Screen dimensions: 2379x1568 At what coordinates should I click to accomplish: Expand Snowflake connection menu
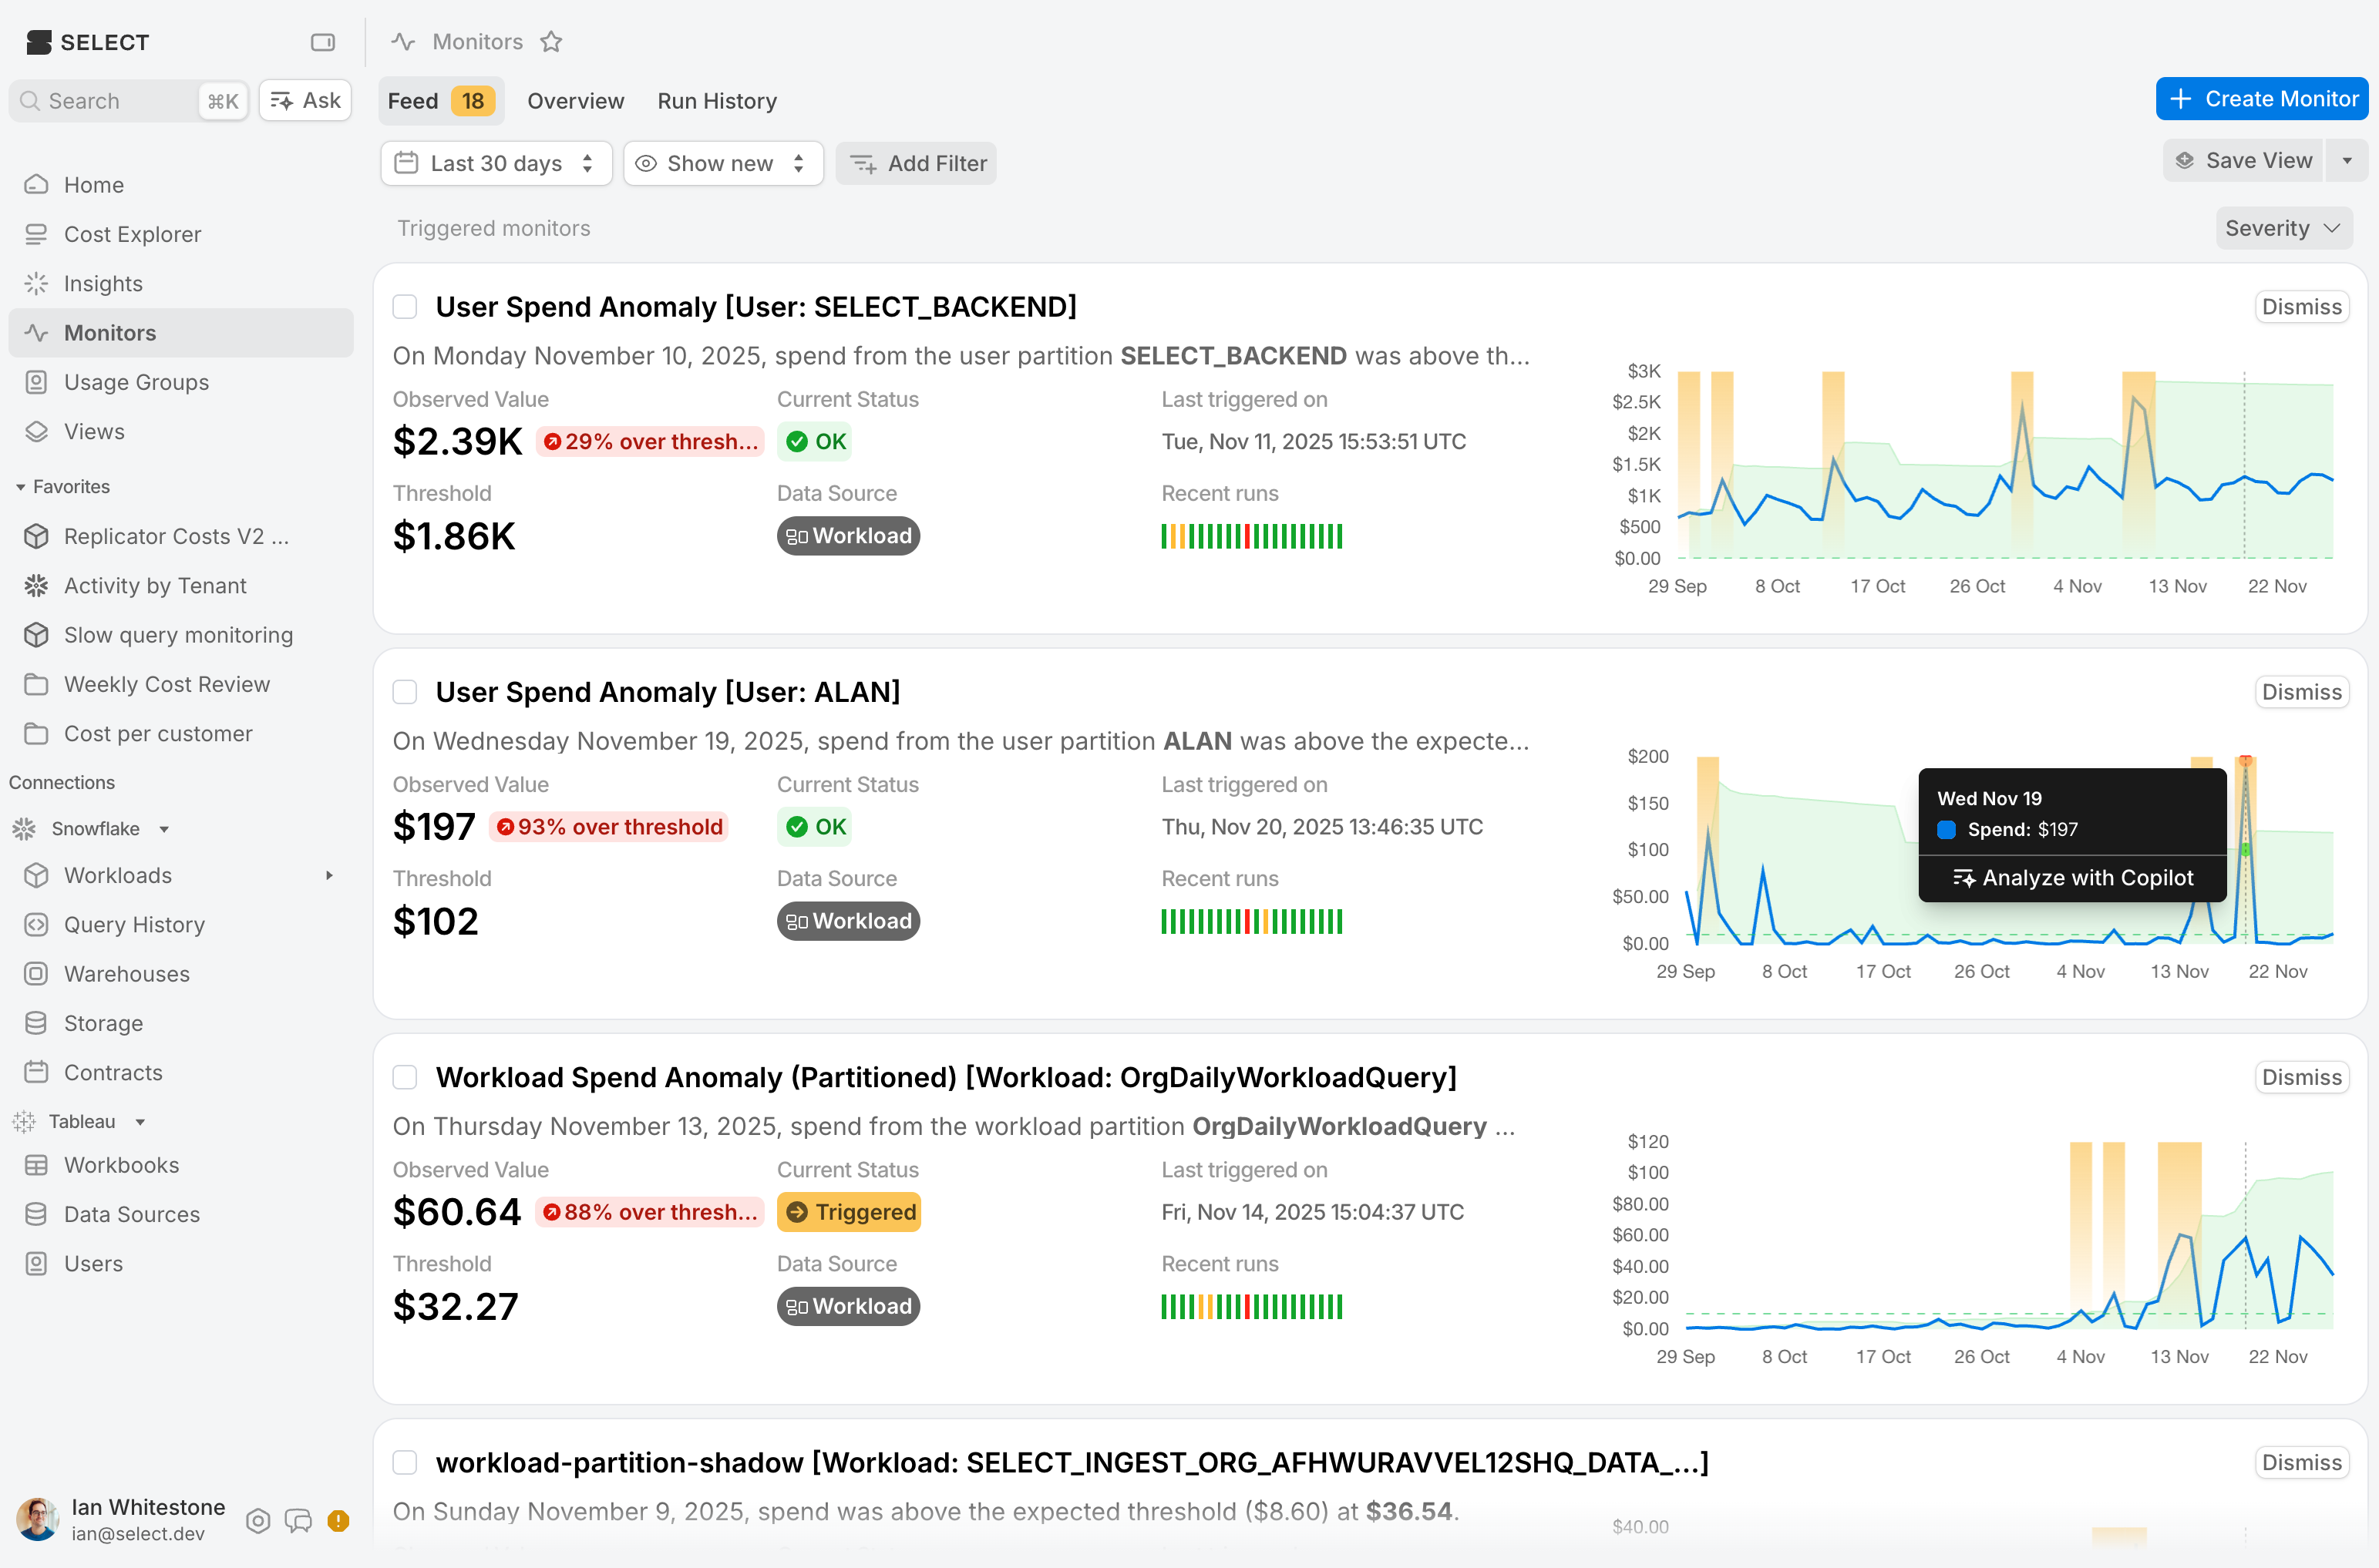(x=164, y=829)
